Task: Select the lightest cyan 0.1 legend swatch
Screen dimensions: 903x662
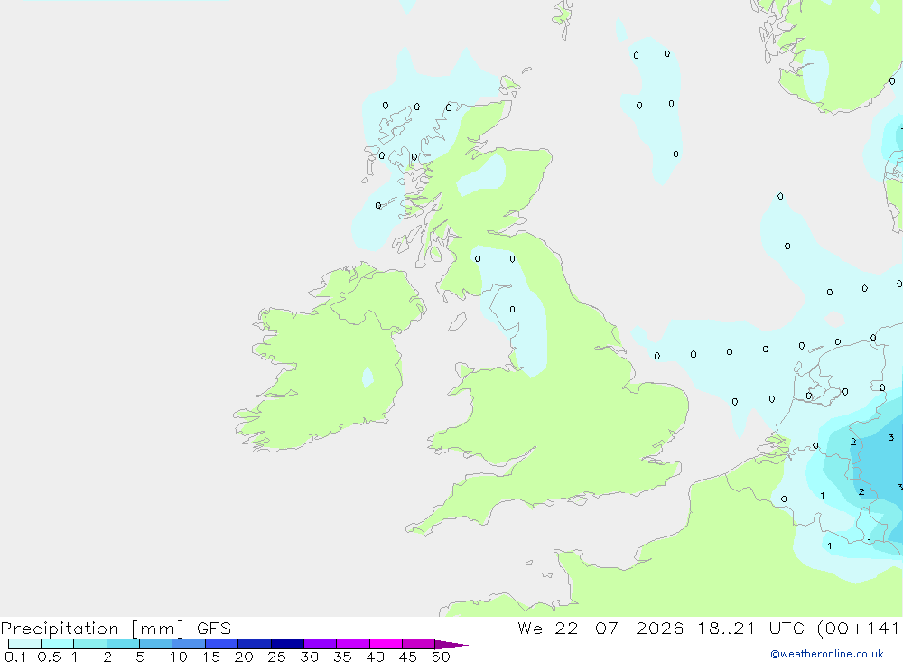Action: tap(24, 644)
